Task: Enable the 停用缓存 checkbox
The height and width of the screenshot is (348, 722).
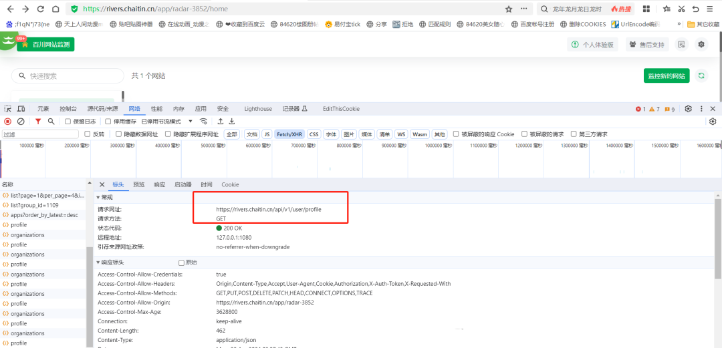Action: pos(108,122)
